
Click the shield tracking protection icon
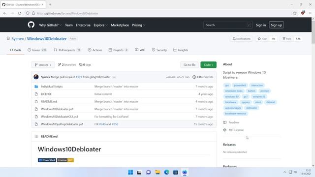(28, 13)
